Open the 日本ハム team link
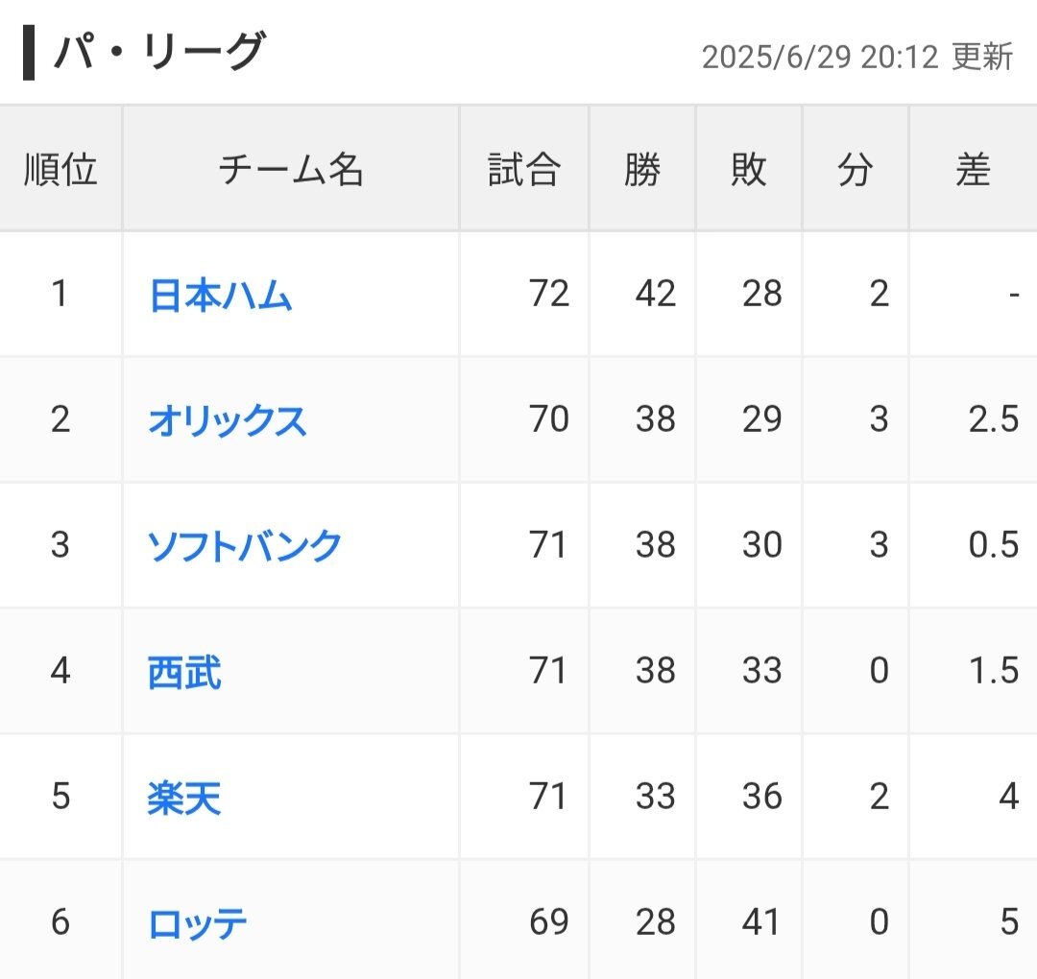1037x979 pixels. 220,295
